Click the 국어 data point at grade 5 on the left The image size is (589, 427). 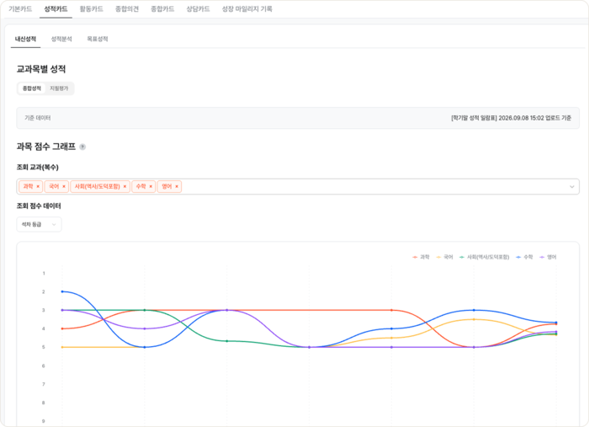[x=62, y=347]
